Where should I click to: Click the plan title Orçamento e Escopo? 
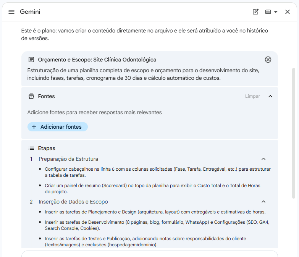click(x=97, y=60)
